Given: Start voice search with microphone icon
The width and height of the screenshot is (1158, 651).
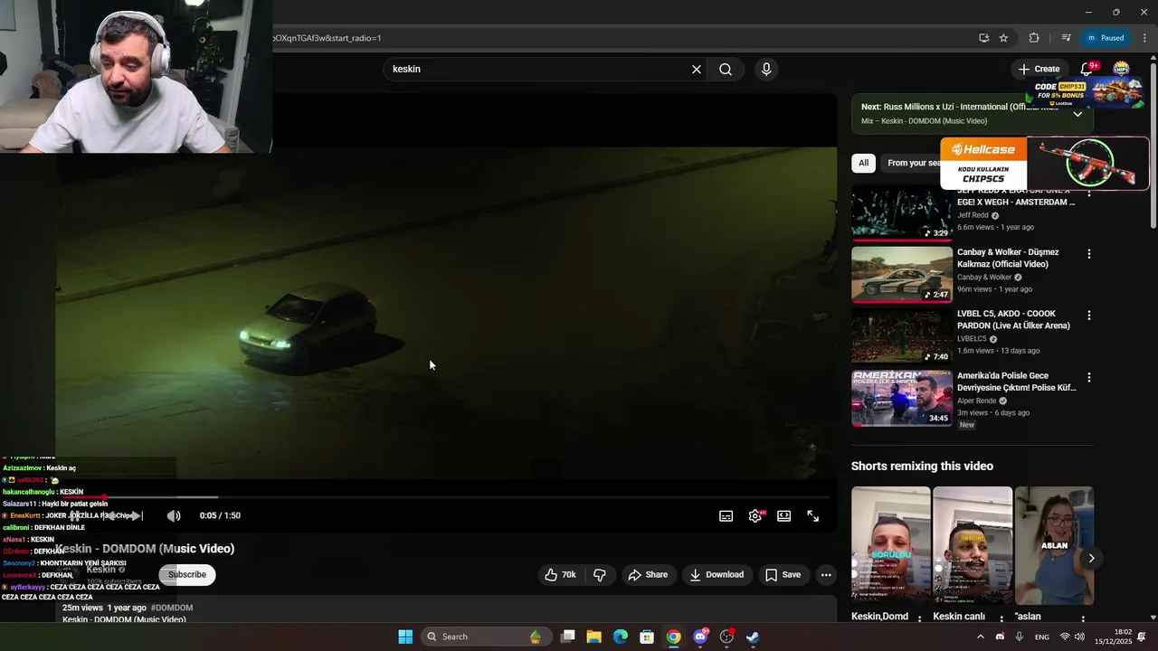Looking at the screenshot, I should click(x=766, y=70).
